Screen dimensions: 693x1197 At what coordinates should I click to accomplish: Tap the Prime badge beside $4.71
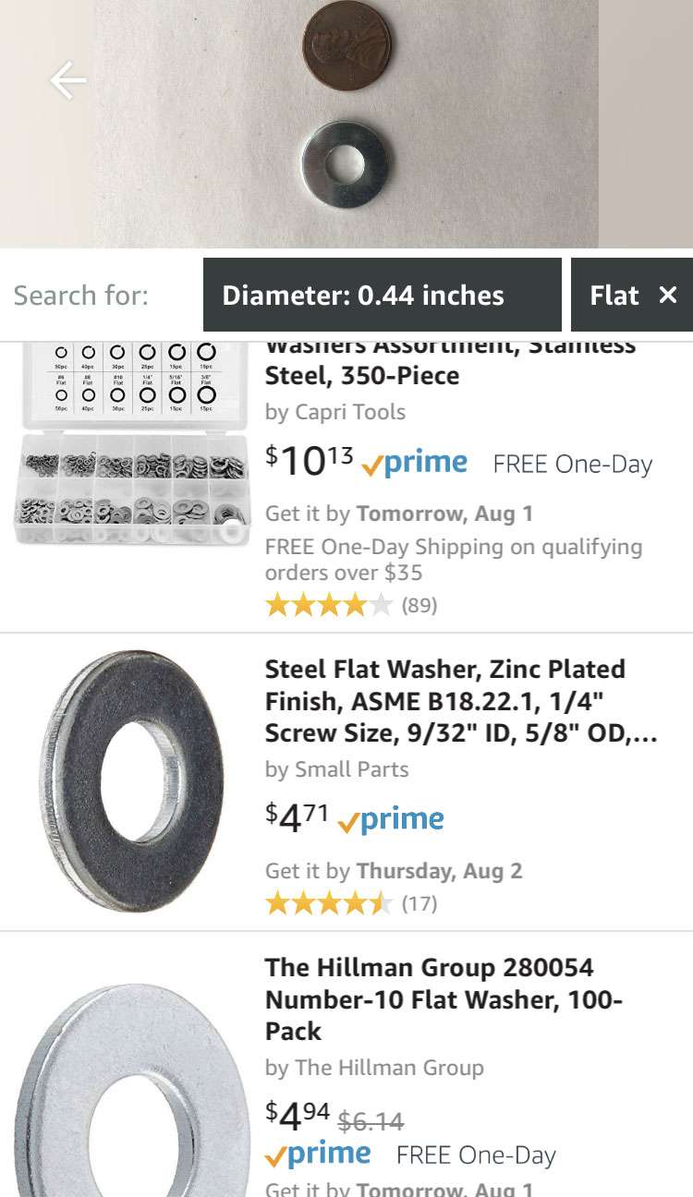point(391,820)
